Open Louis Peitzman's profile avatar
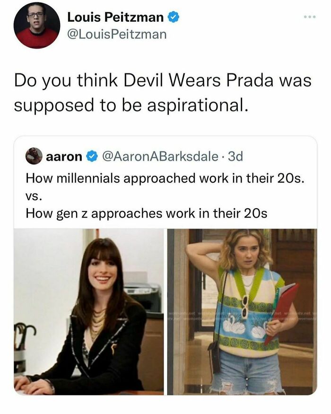 click(x=37, y=26)
